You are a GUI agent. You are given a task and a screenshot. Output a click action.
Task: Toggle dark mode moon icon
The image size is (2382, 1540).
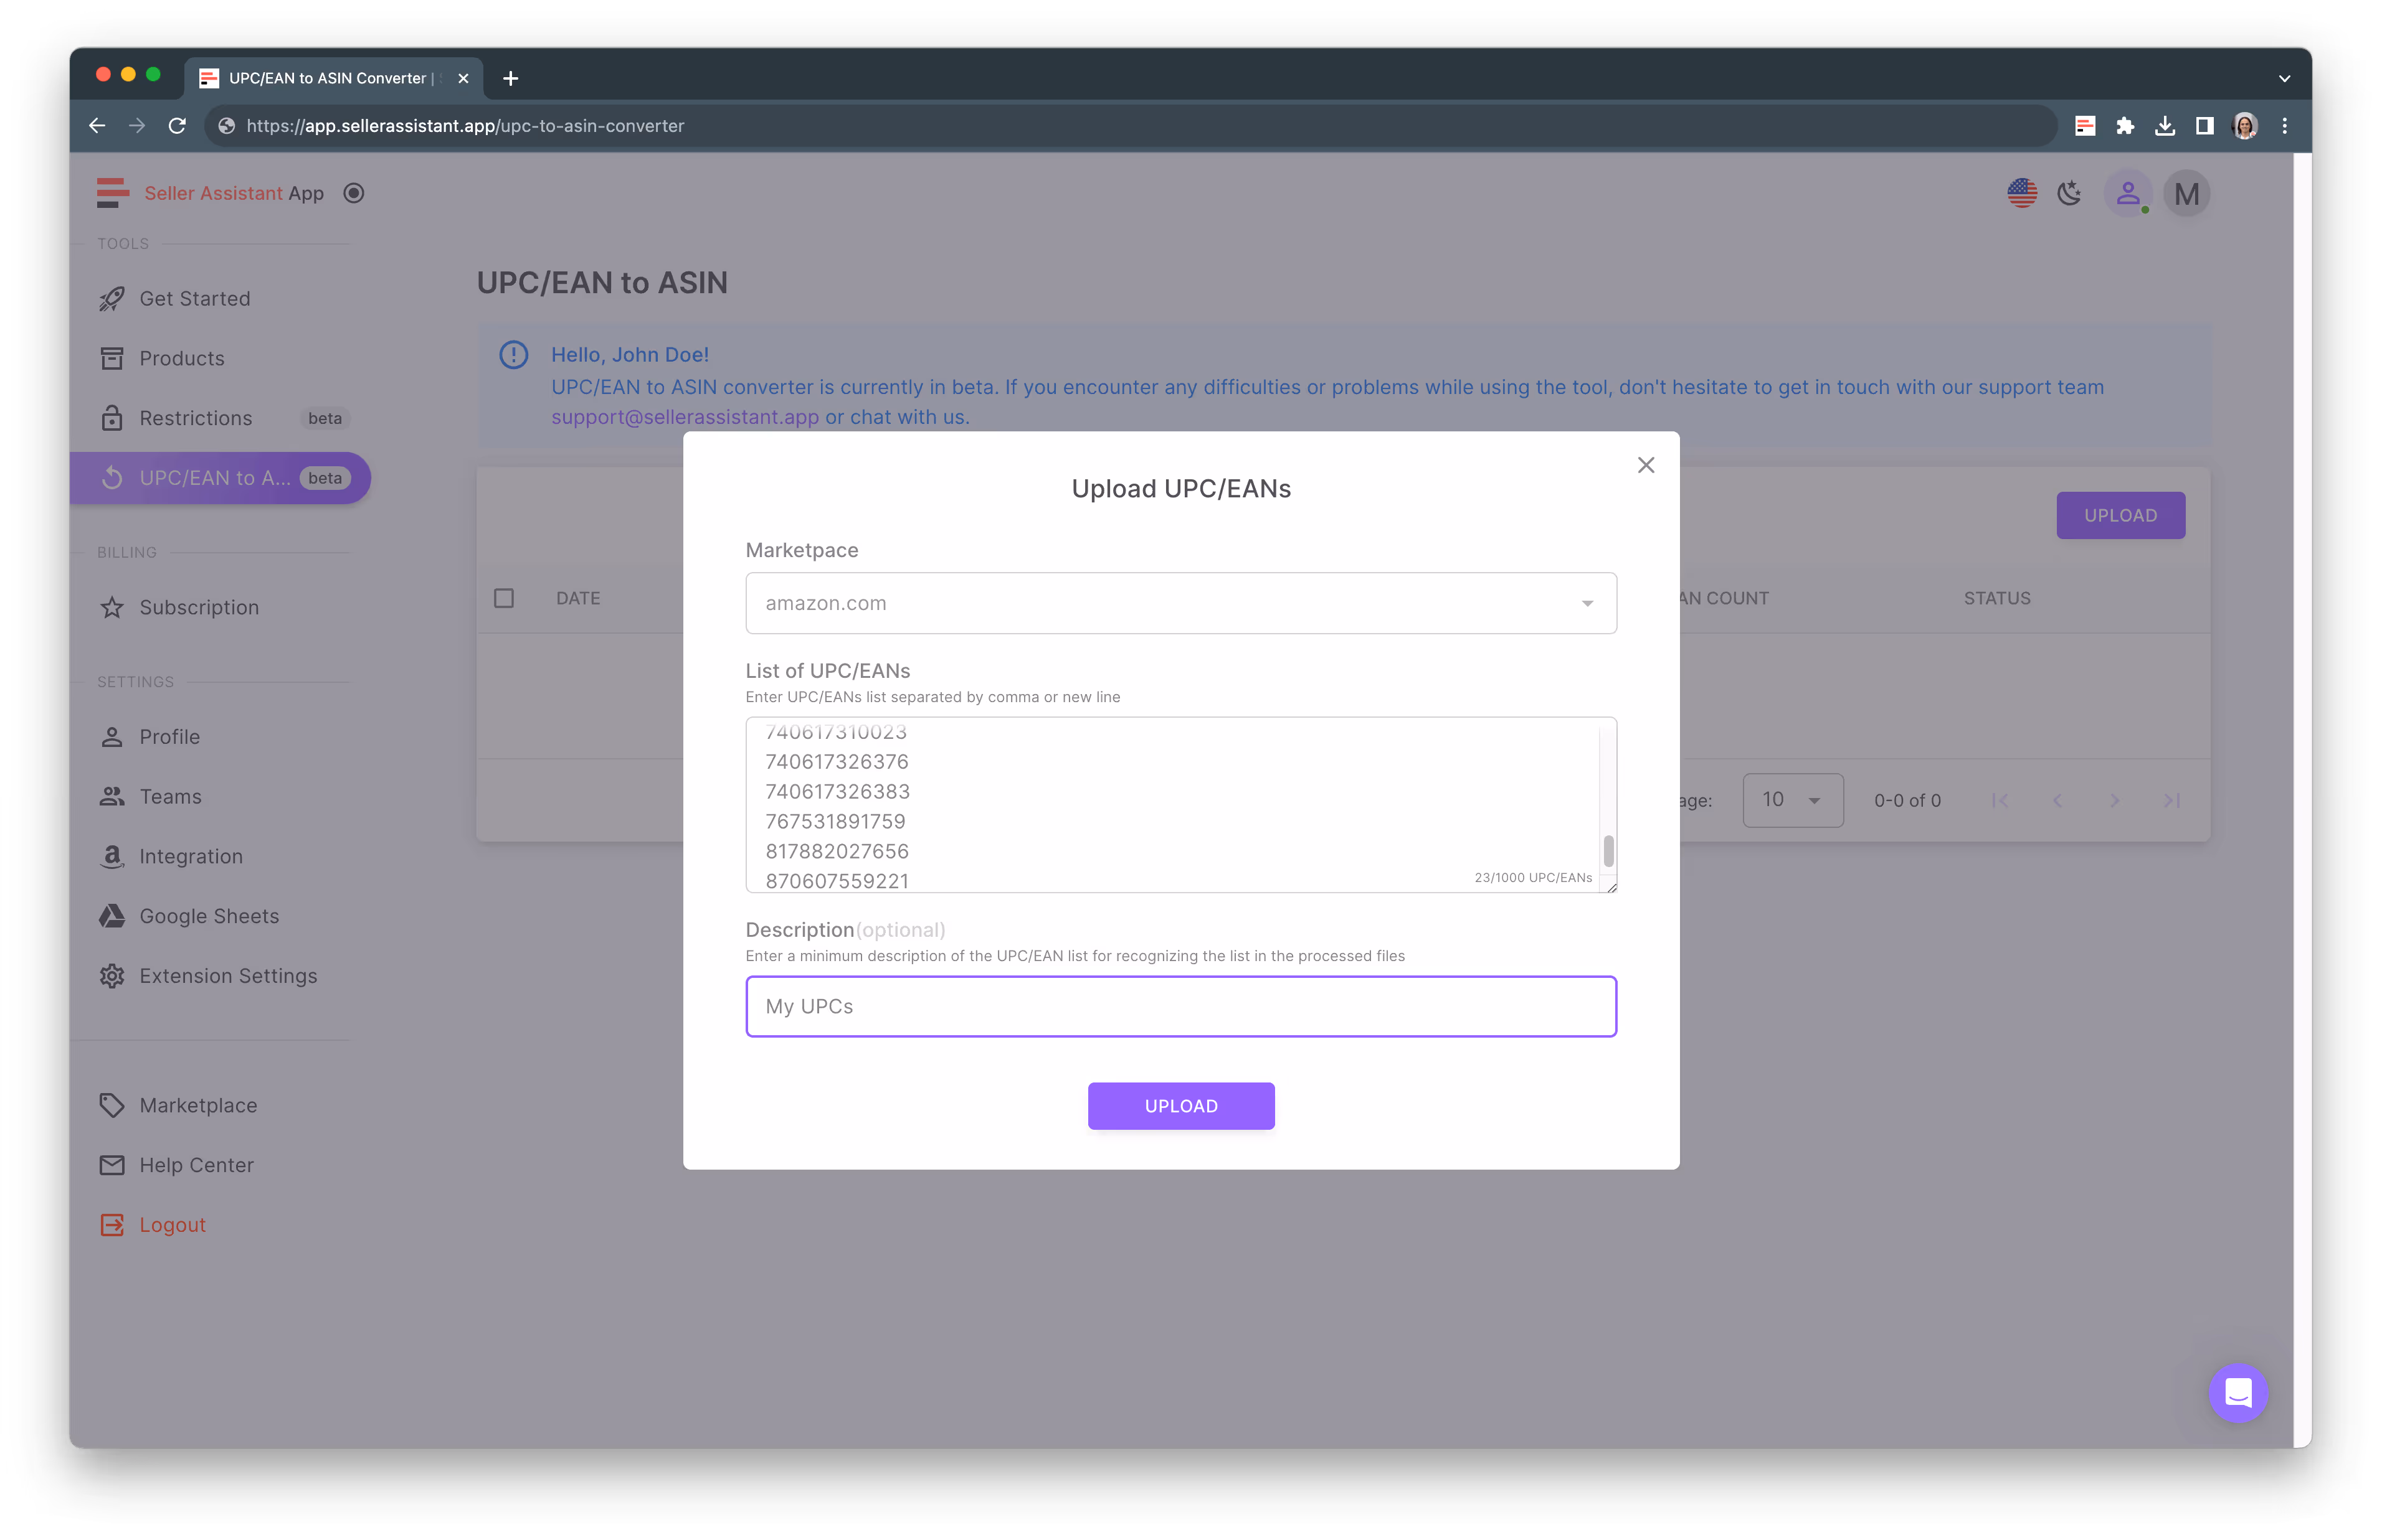coord(2069,193)
